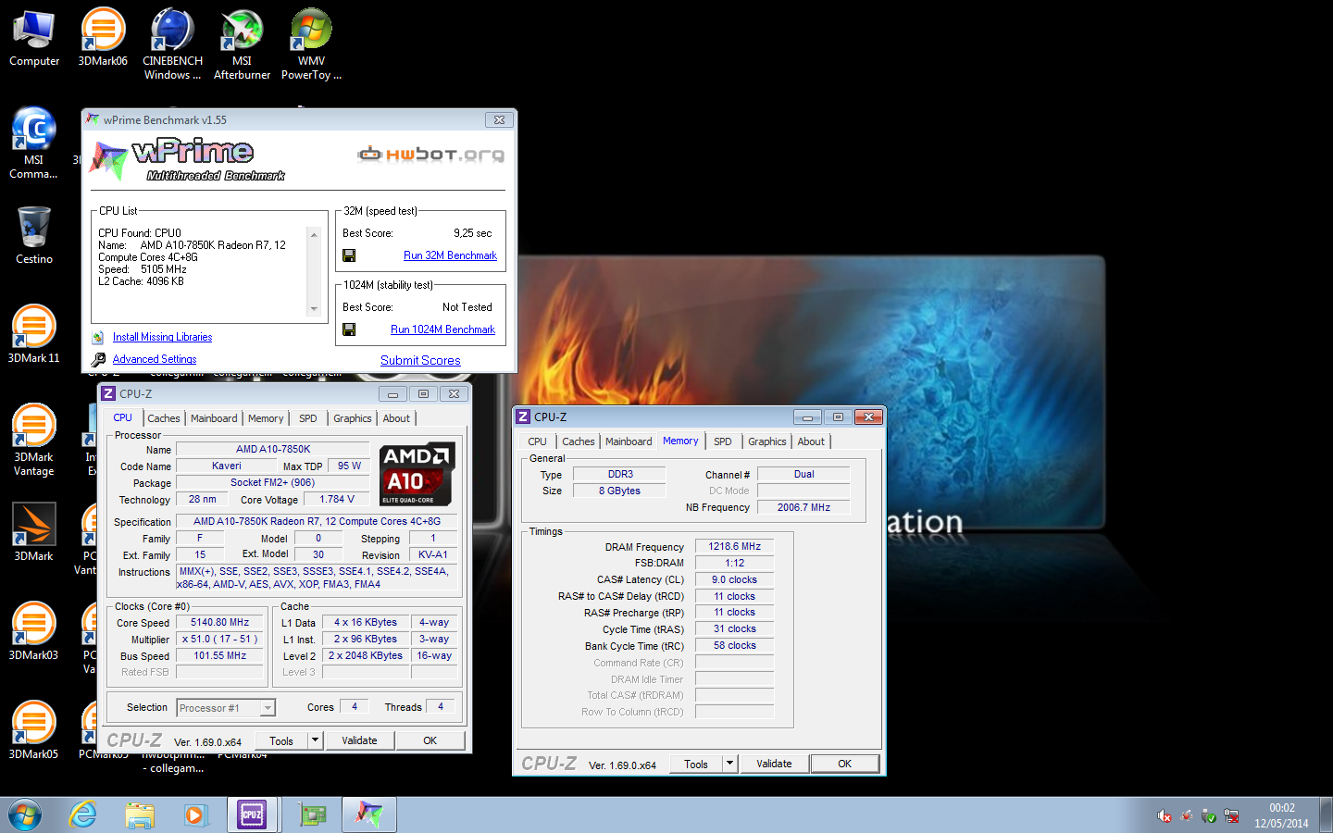Viewport: 1333px width, 833px height.
Task: Expand the Tools dropdown arrow in CPU-Z CPU window
Action: tap(315, 740)
